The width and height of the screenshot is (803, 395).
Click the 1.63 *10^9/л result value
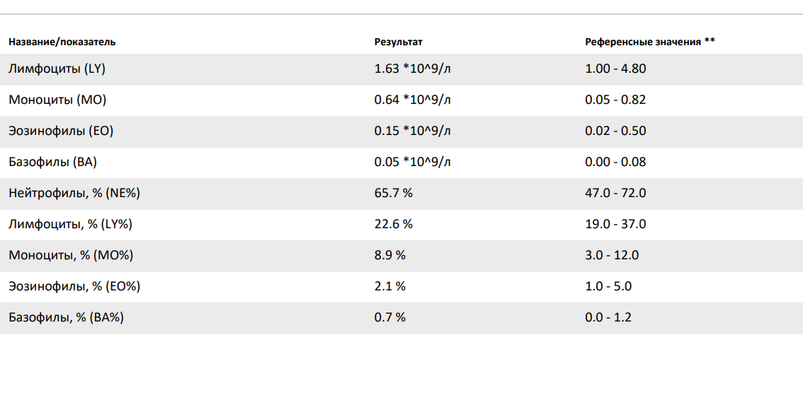tap(412, 69)
